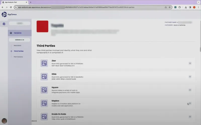The height and width of the screenshot is (125, 201).
Task: Click the teal extension icon in toolbar
Action: [x=175, y=7]
